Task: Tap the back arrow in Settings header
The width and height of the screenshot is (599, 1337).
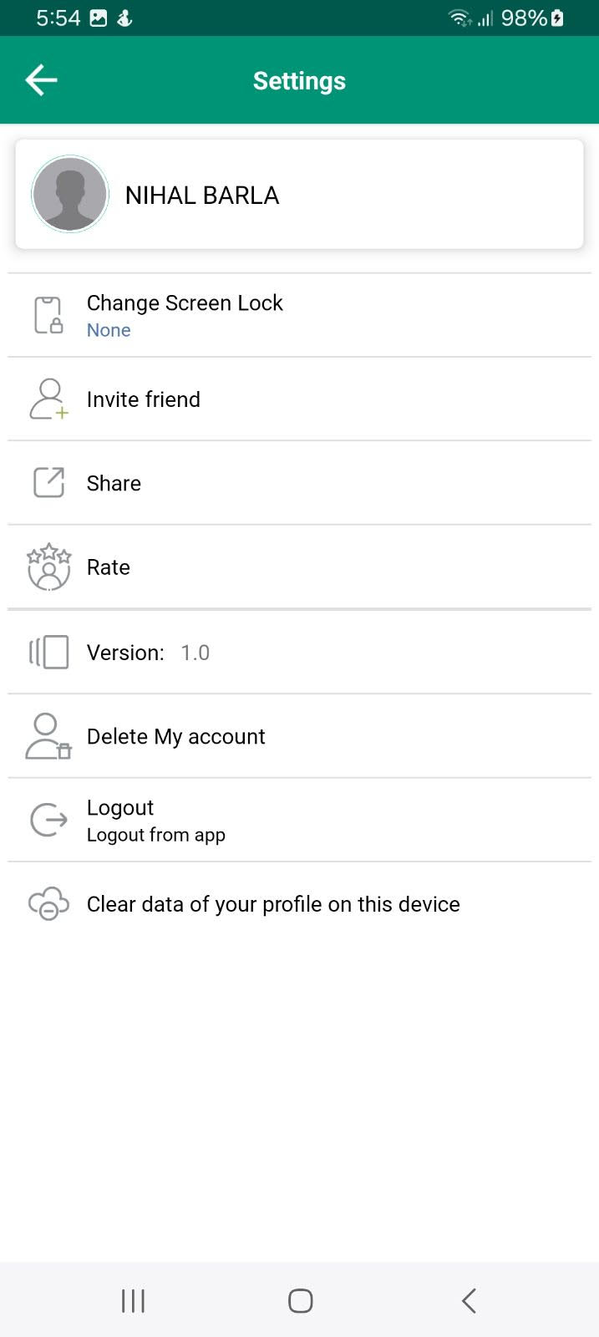Action: coord(41,80)
